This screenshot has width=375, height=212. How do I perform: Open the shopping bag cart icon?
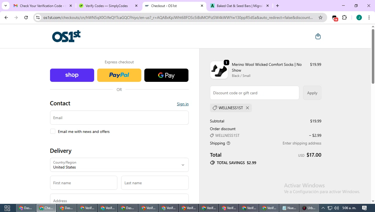click(318, 36)
